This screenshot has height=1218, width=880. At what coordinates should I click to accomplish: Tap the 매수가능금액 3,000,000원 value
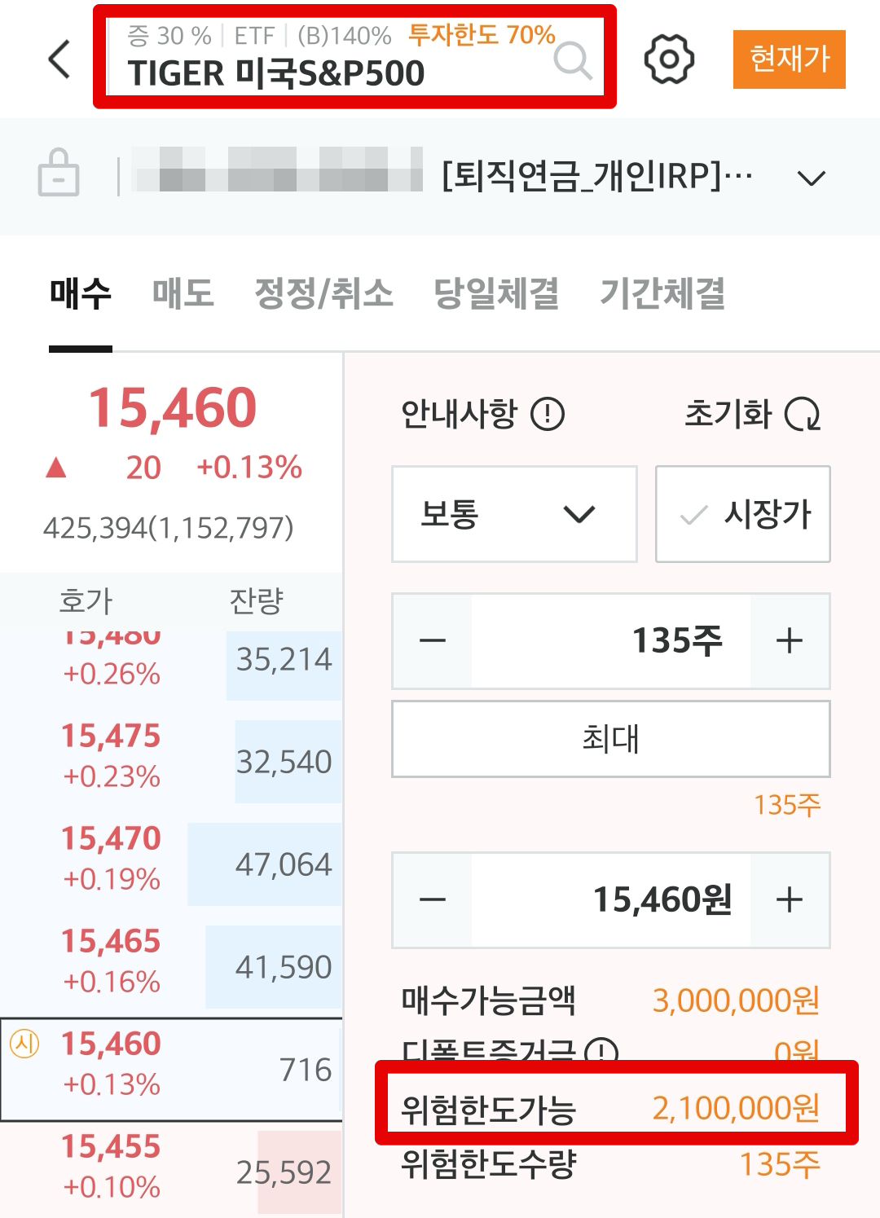(736, 1000)
